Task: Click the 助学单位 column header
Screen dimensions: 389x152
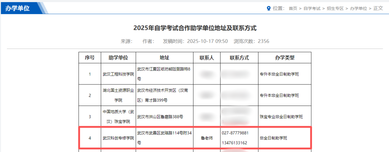Action: pos(119,57)
